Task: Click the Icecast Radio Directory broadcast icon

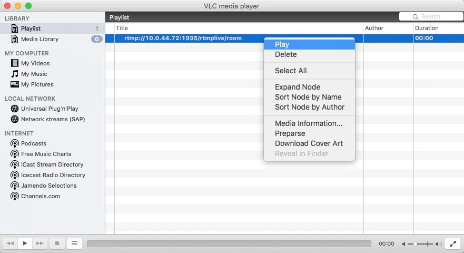Action: click(x=15, y=176)
